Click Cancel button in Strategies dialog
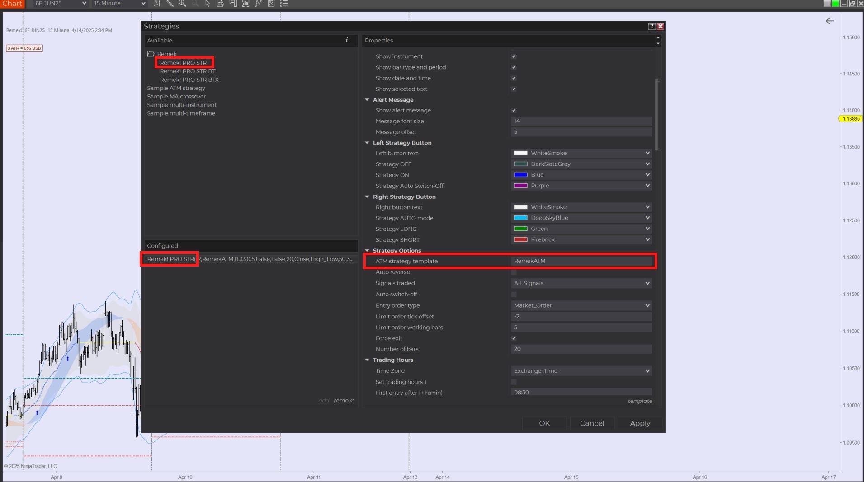The height and width of the screenshot is (482, 864). pos(592,423)
